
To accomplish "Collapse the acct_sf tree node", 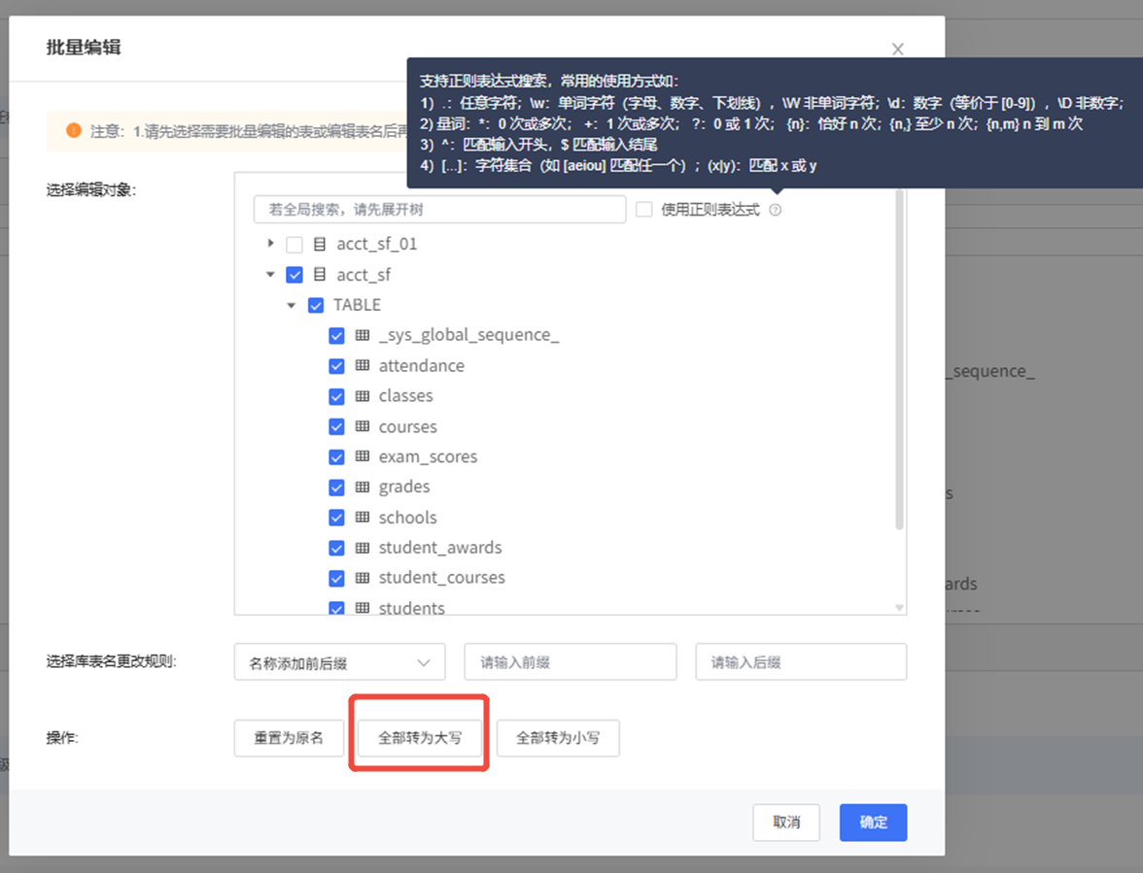I will coord(270,275).
